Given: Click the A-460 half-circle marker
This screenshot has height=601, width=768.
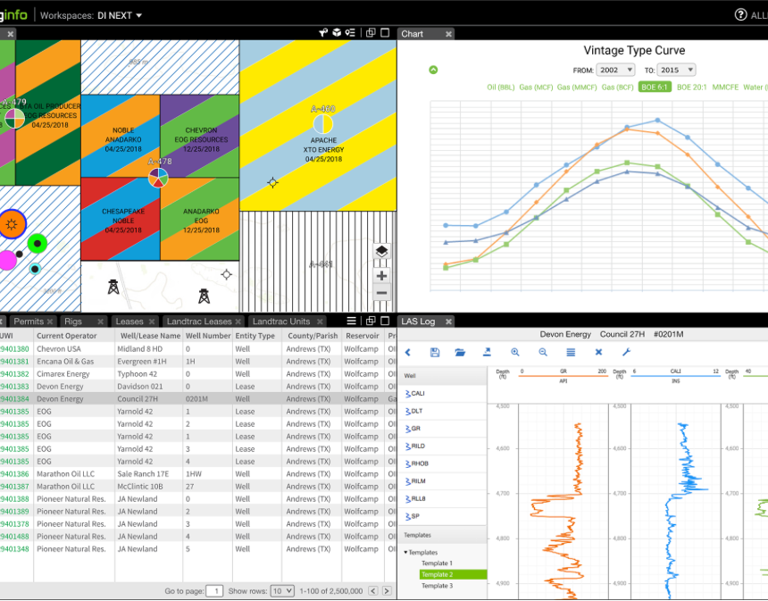Looking at the screenshot, I should (x=322, y=124).
